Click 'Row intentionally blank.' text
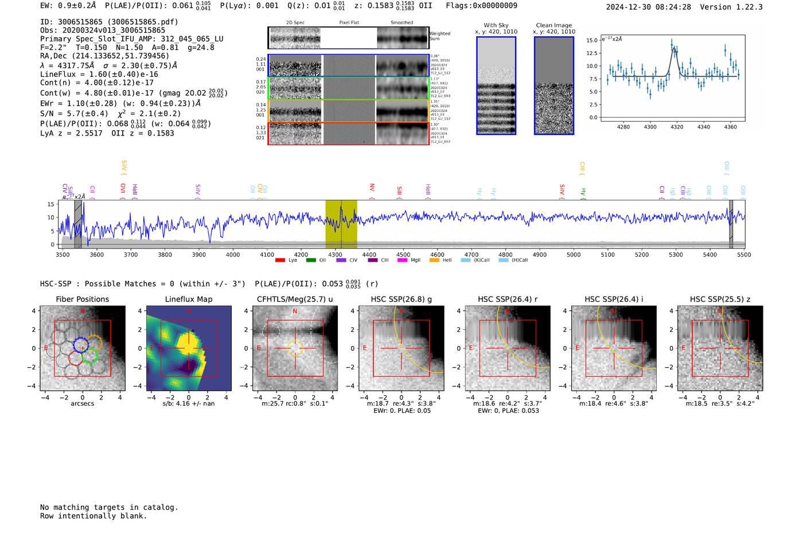Viewport: 803px width, 547px height. point(93,516)
